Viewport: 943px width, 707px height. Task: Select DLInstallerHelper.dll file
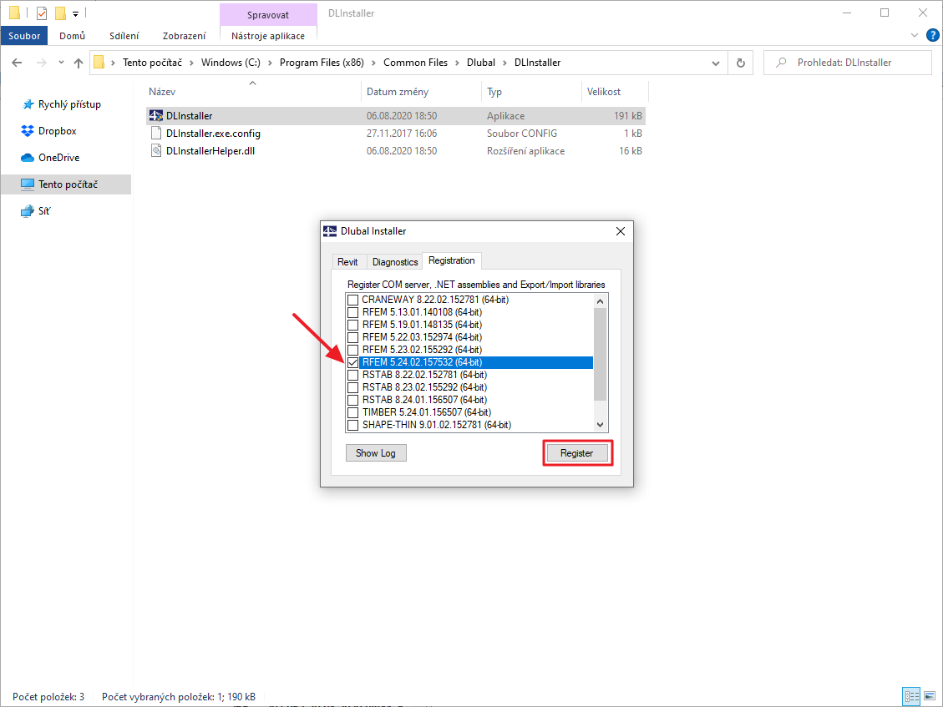pos(395,151)
